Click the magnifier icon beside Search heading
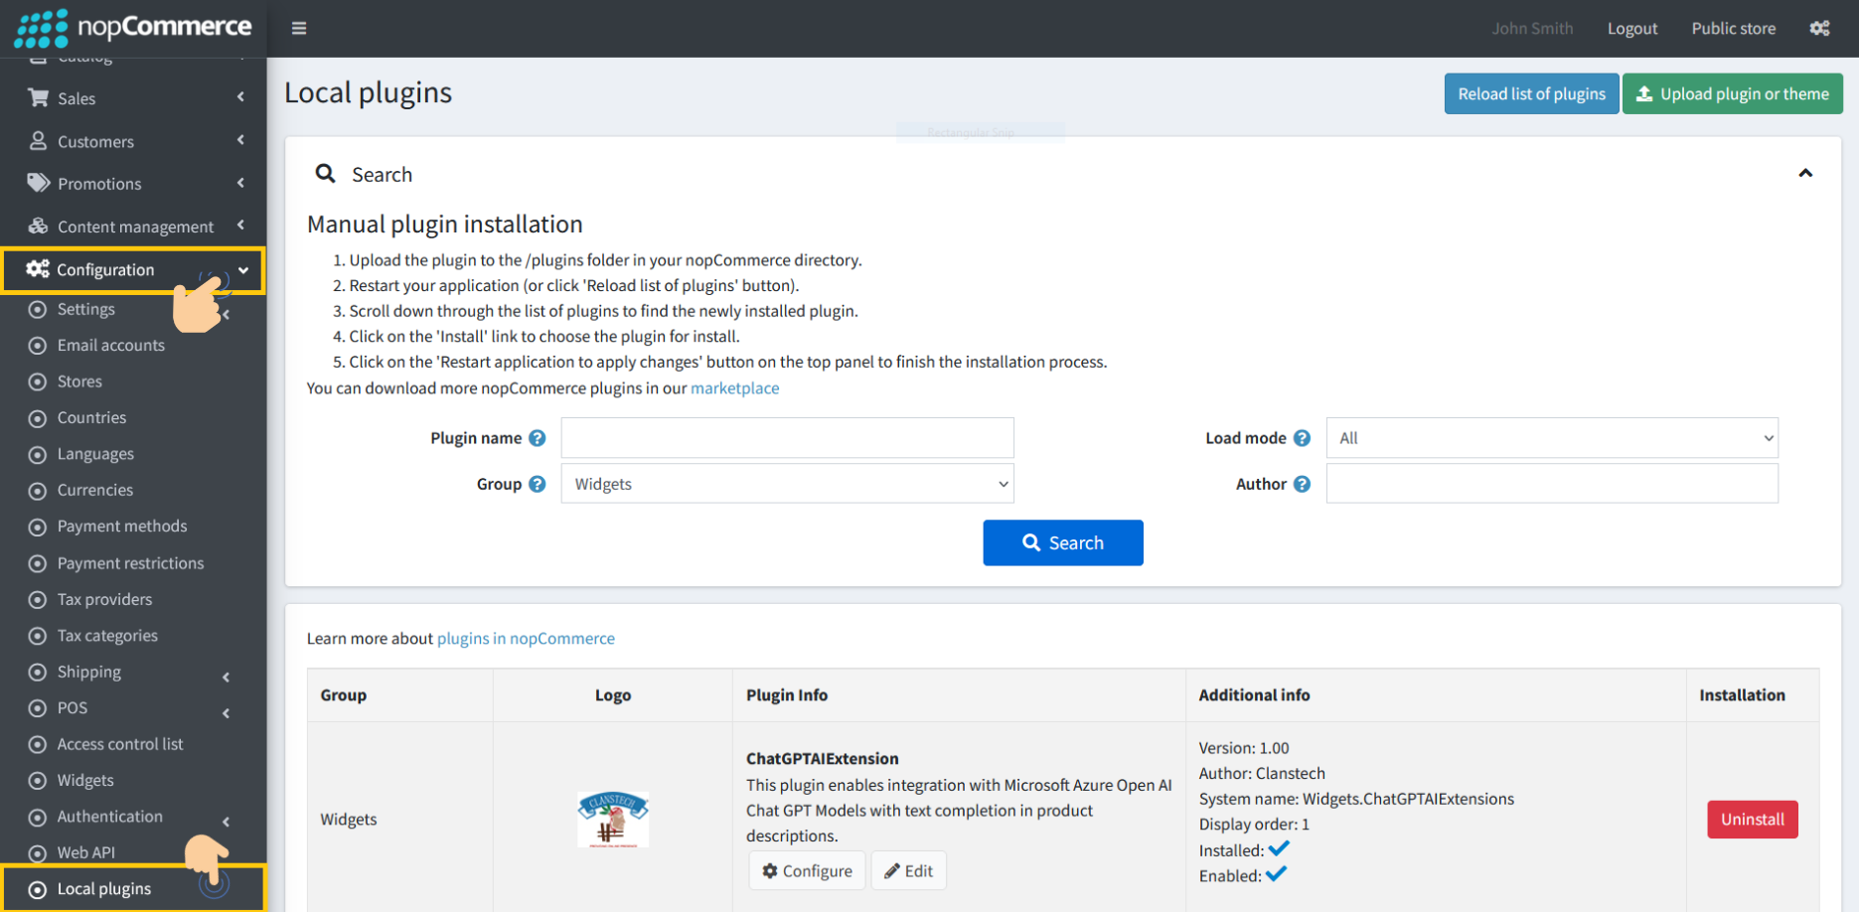Viewport: 1859px width, 912px height. [x=325, y=174]
